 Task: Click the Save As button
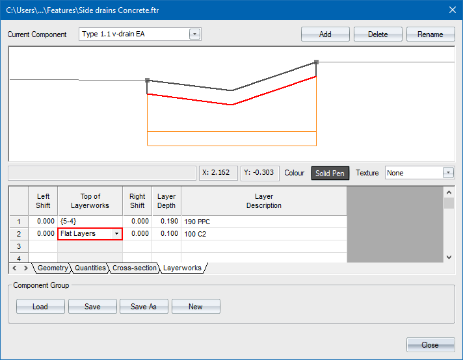[144, 307]
